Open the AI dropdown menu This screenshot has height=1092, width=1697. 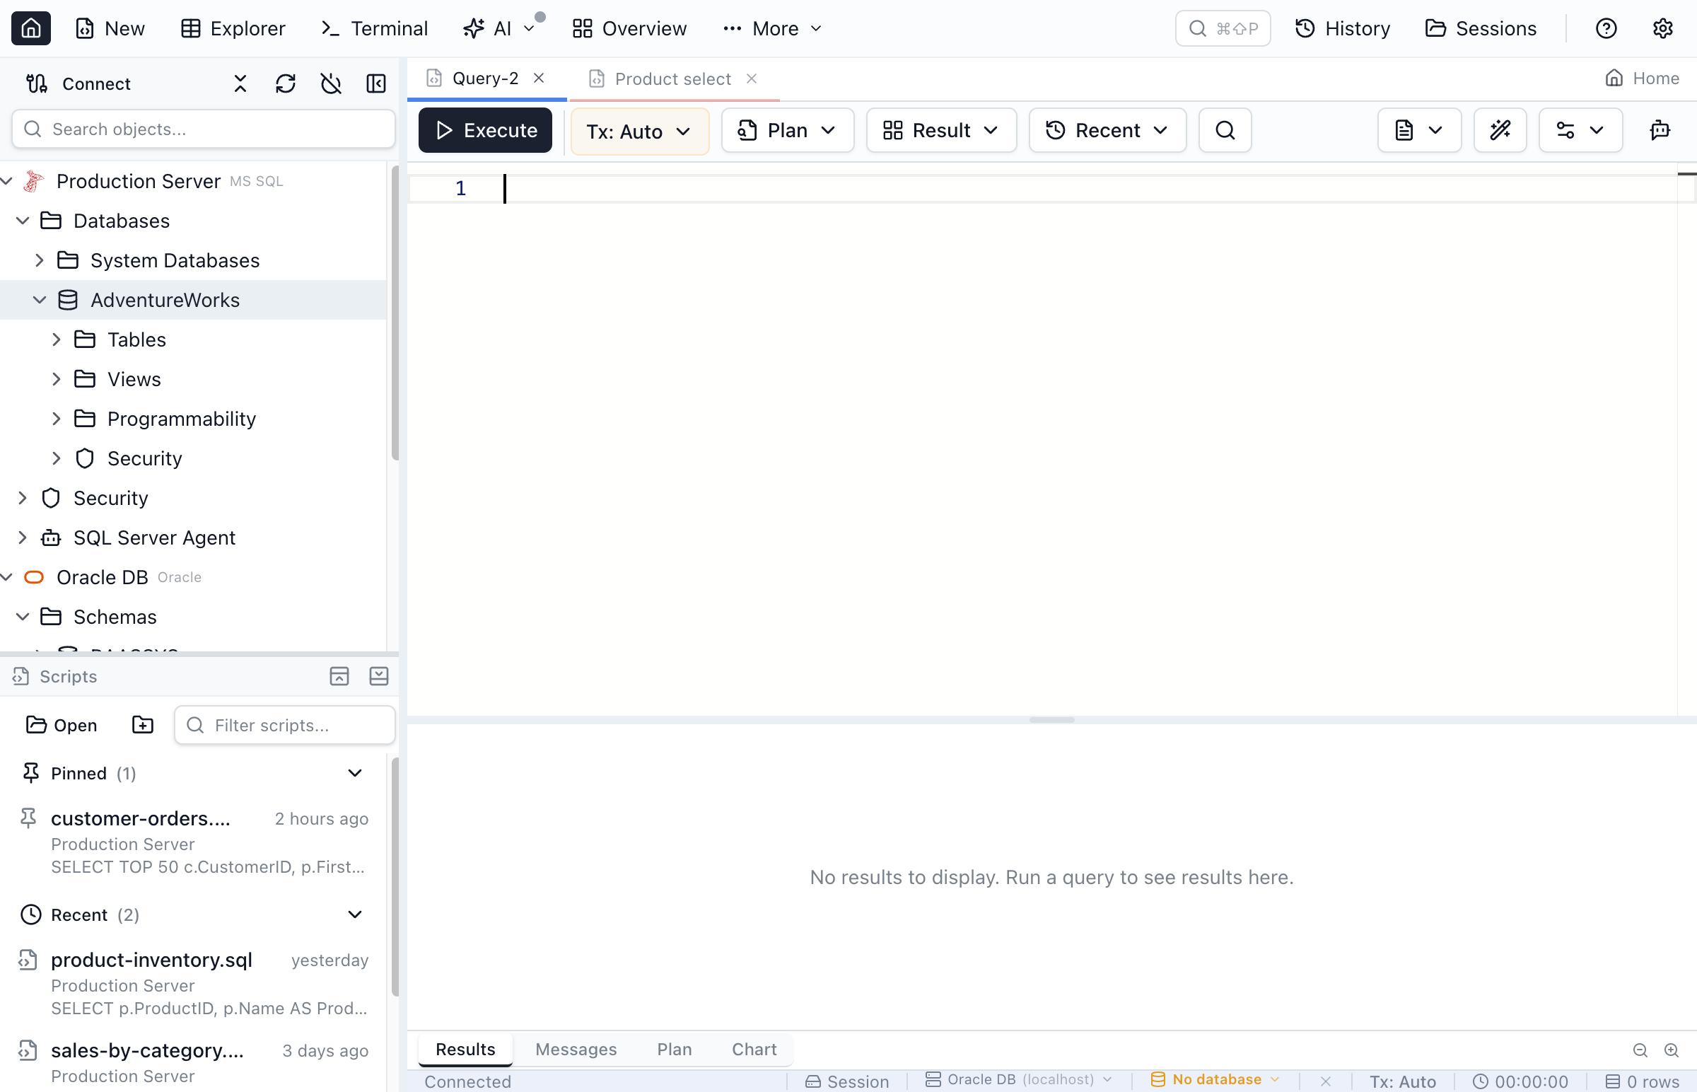(x=499, y=28)
